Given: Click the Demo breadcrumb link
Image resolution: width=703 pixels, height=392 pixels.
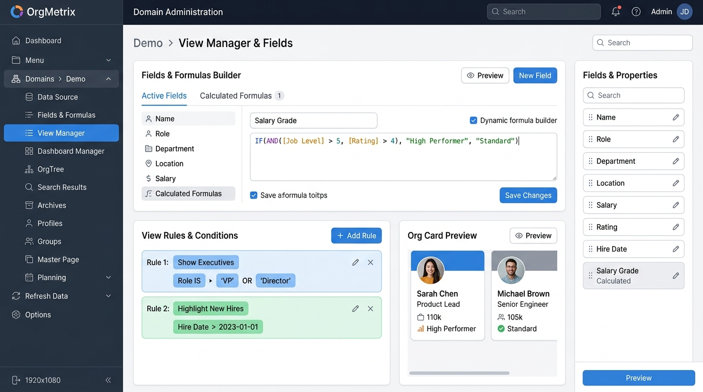Looking at the screenshot, I should tap(148, 43).
